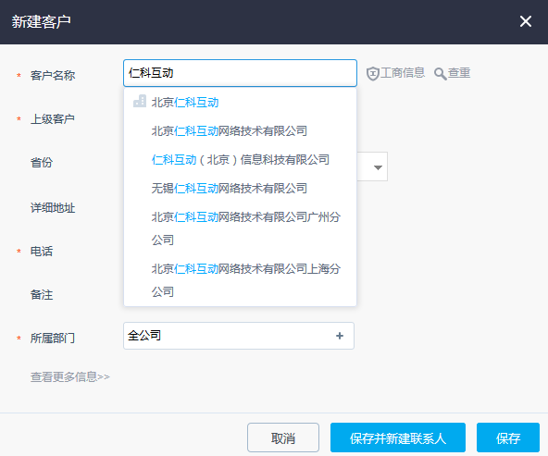Click the 所属部门 field showing 全公司
Viewport: 548px width, 456px height.
pos(239,336)
